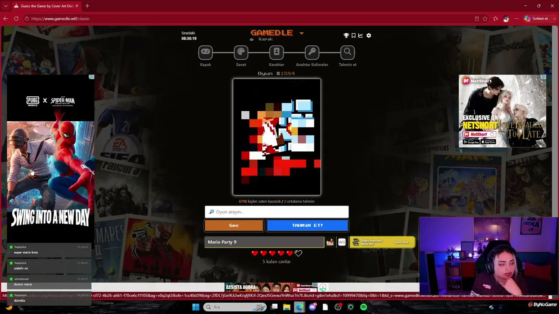Open reader view icon in address bar
This screenshot has width=559, height=314.
pyautogui.click(x=476, y=19)
